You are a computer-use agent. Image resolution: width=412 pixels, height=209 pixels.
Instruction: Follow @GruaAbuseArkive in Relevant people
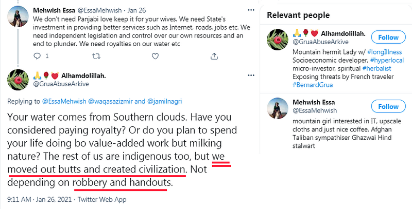(x=388, y=37)
